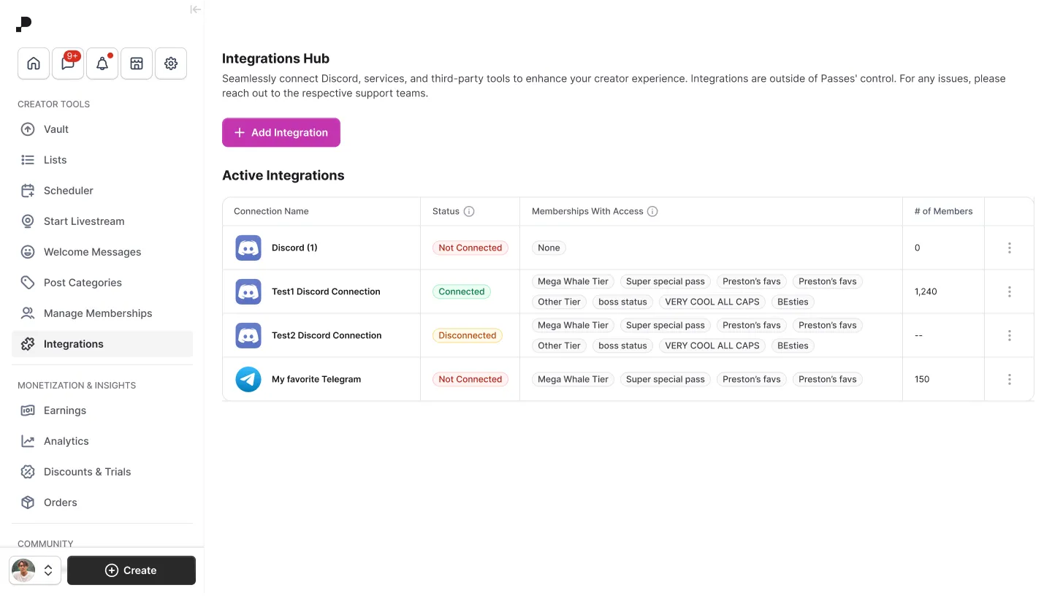Click the Add Integration button
This screenshot has height=596, width=1052.
click(x=281, y=132)
